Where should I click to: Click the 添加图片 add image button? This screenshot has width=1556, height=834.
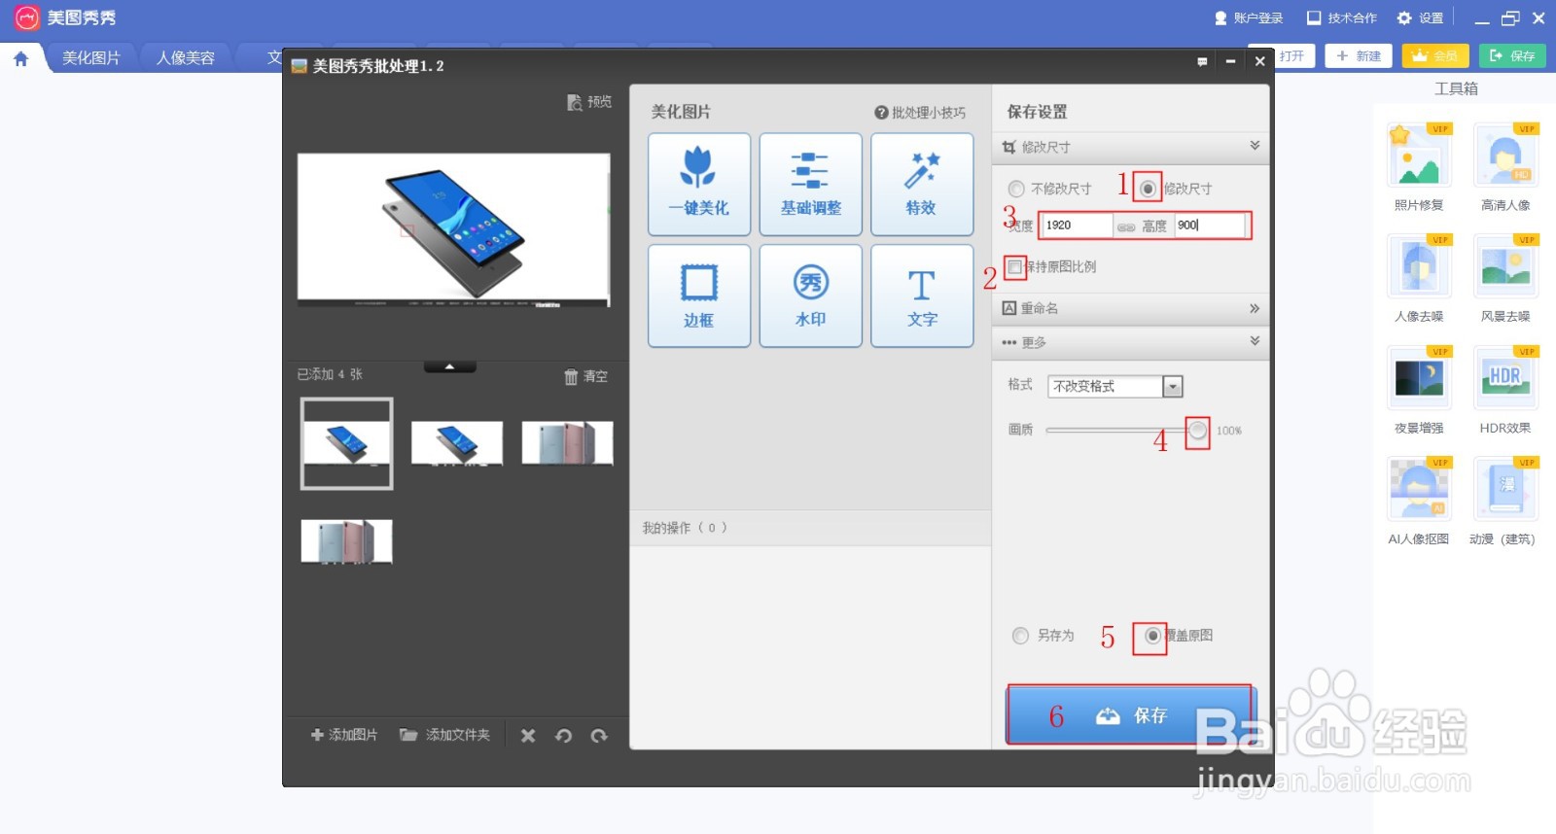pos(344,735)
